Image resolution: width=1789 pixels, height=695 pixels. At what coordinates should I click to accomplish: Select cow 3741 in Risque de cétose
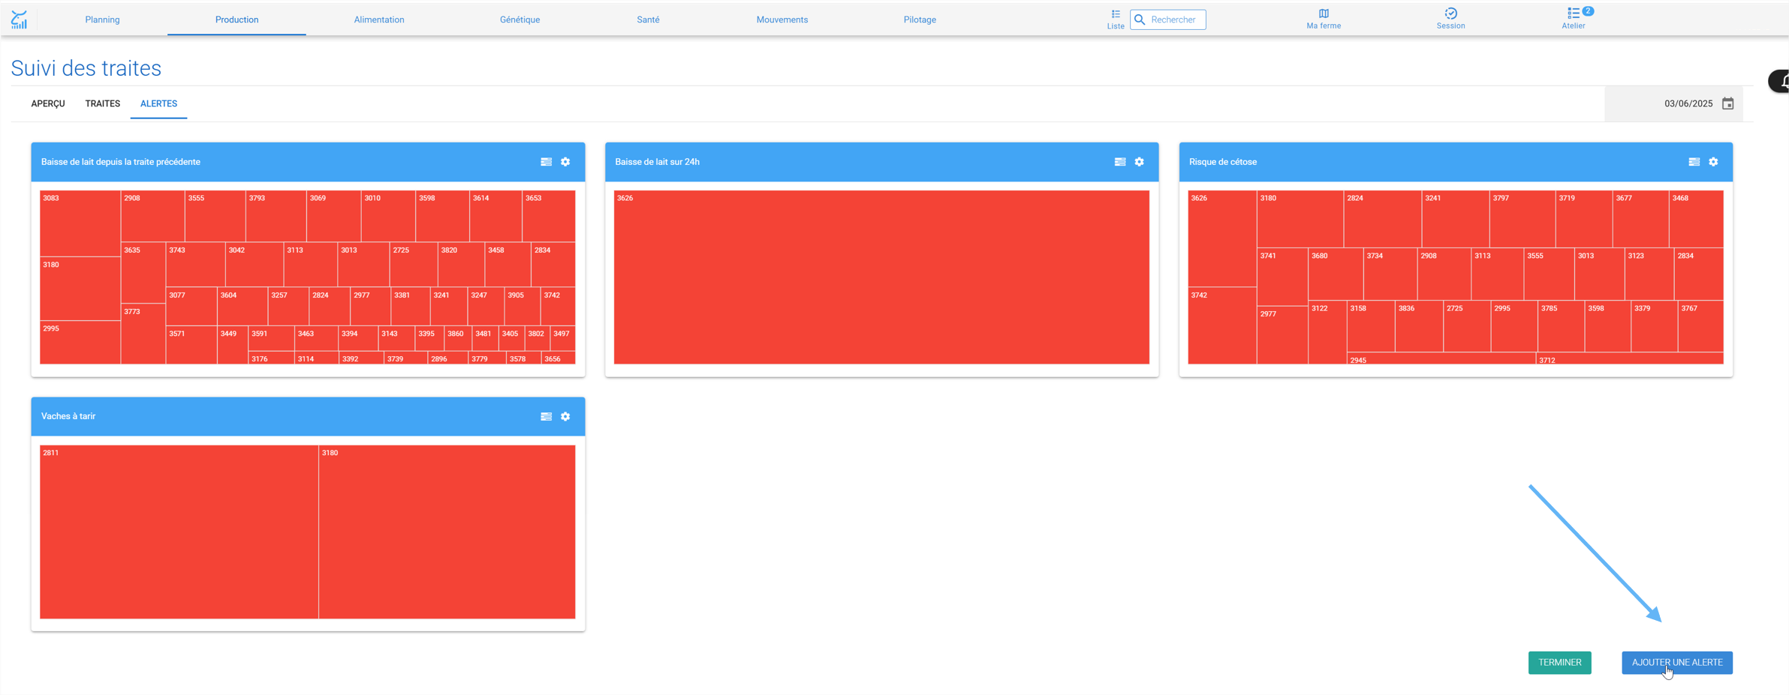[x=1282, y=277]
